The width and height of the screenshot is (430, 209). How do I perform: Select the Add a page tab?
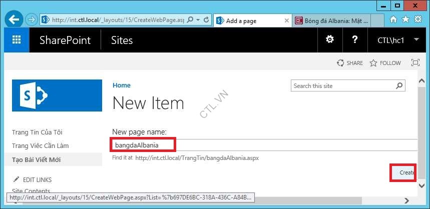pyautogui.click(x=250, y=20)
